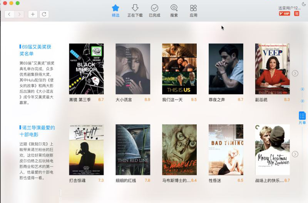The image size is (308, 203).
Task: Open the Black Mirror poster
Action: click(86, 69)
